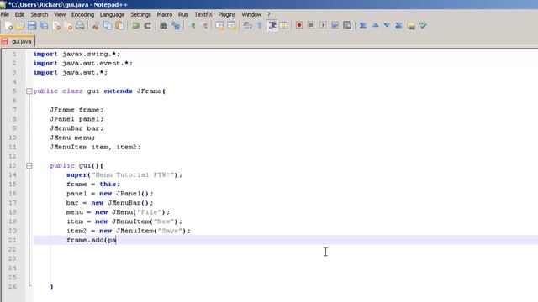
Task: Start macro recording with red record icon
Action: tap(299, 26)
